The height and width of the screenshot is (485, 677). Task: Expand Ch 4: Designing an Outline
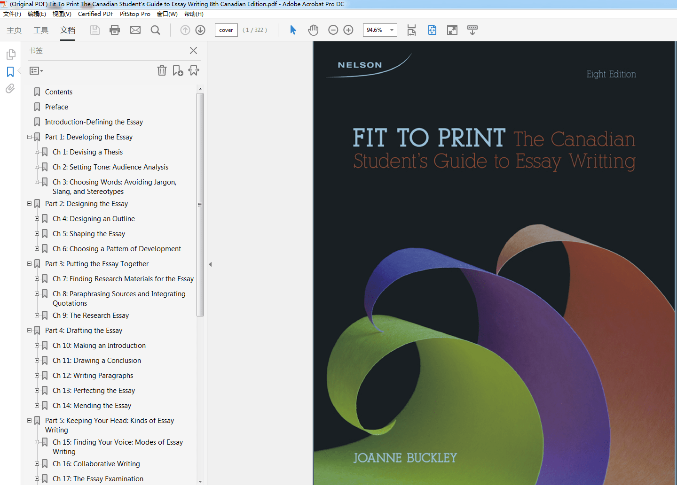point(37,219)
